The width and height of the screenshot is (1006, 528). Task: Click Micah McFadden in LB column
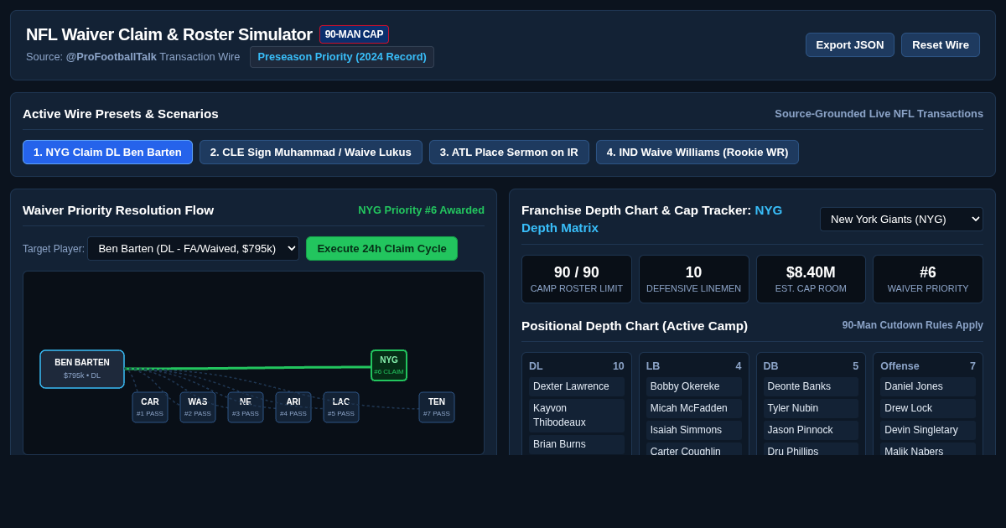click(x=694, y=408)
